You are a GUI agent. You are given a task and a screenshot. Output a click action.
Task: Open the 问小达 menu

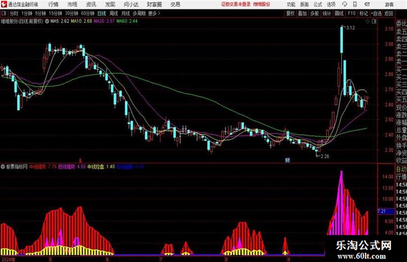[x=131, y=4]
